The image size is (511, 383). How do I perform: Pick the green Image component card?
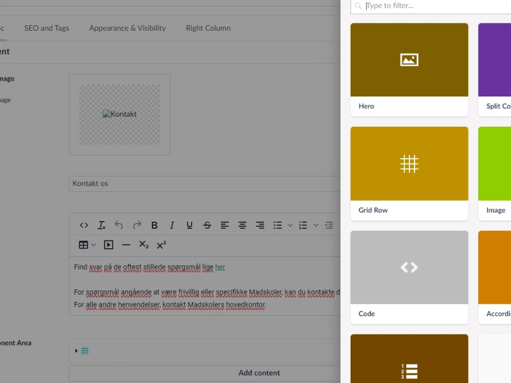click(495, 174)
